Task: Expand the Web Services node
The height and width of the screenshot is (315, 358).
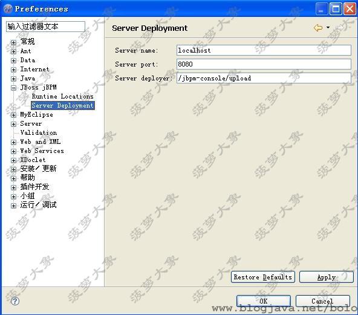Action: point(13,151)
